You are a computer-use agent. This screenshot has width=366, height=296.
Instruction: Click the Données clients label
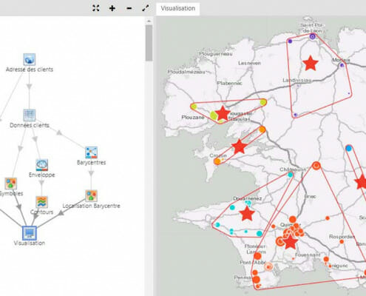(x=30, y=125)
